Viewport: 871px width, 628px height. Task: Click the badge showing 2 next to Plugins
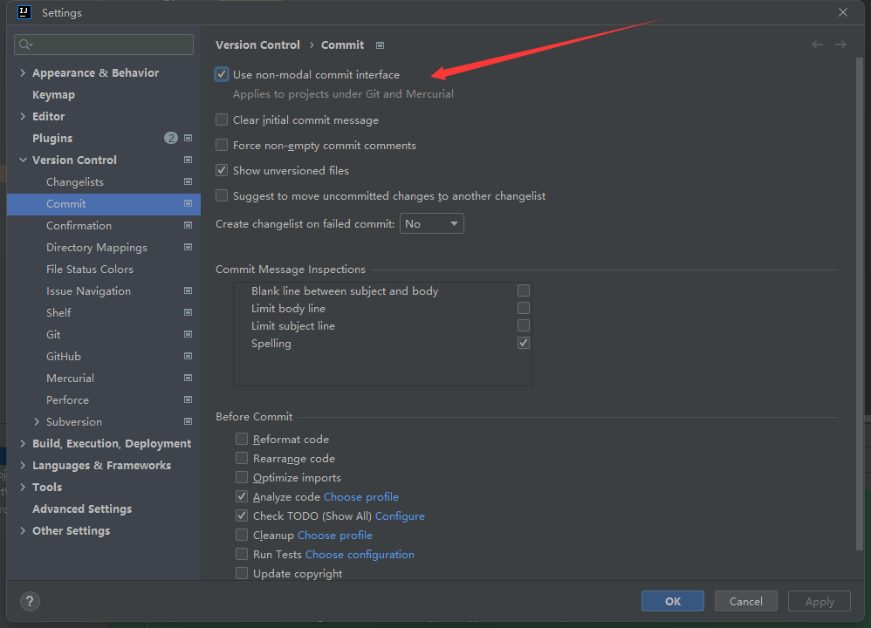[x=170, y=137]
